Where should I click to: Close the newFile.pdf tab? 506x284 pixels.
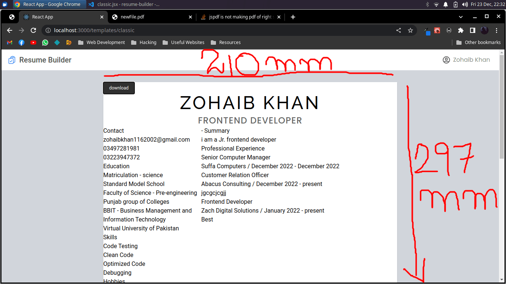tap(190, 17)
